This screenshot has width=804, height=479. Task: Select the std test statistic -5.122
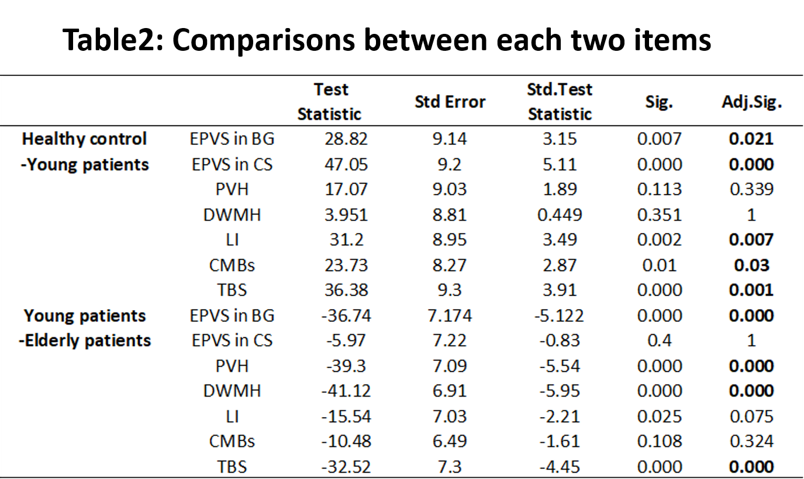pos(560,316)
